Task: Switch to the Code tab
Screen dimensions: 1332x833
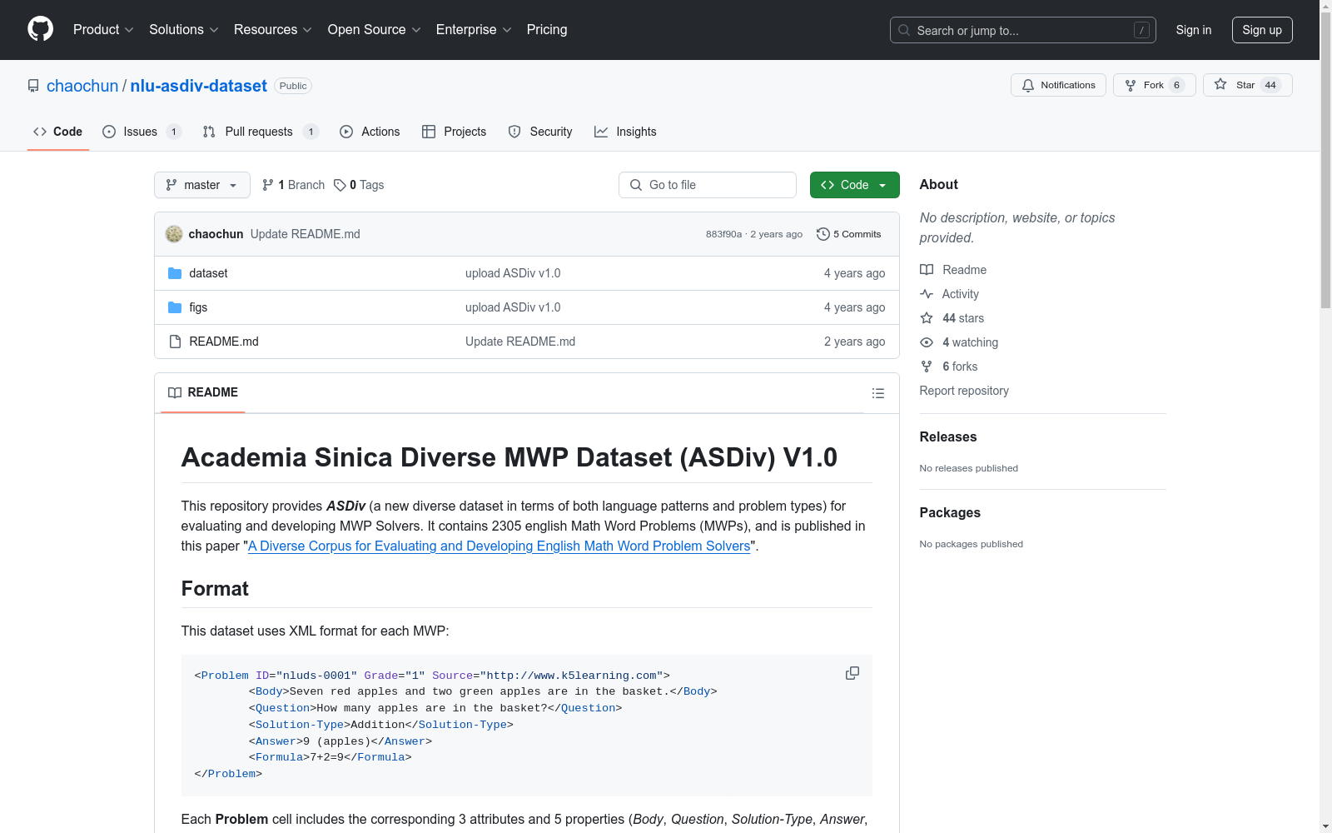Action: [58, 132]
